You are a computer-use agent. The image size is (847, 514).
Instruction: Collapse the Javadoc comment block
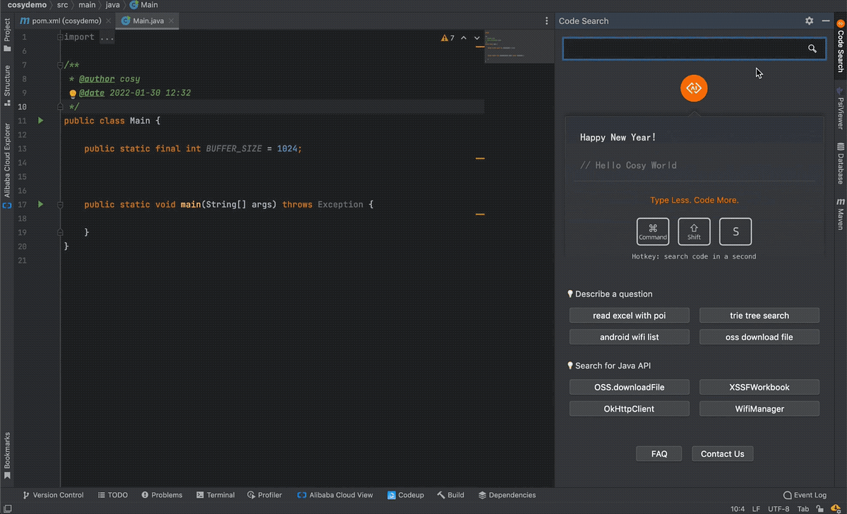coord(60,64)
